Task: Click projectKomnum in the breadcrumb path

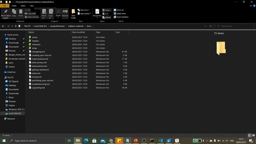Action: pos(58,26)
